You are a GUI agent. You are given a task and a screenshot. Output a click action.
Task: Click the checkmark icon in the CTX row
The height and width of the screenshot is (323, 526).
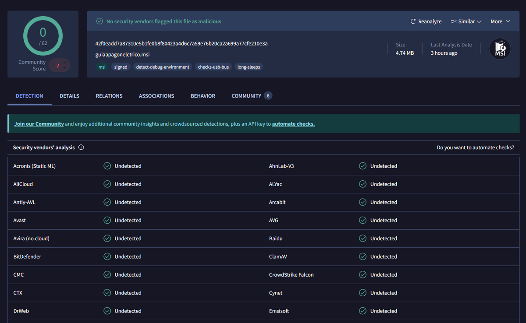[x=107, y=293]
